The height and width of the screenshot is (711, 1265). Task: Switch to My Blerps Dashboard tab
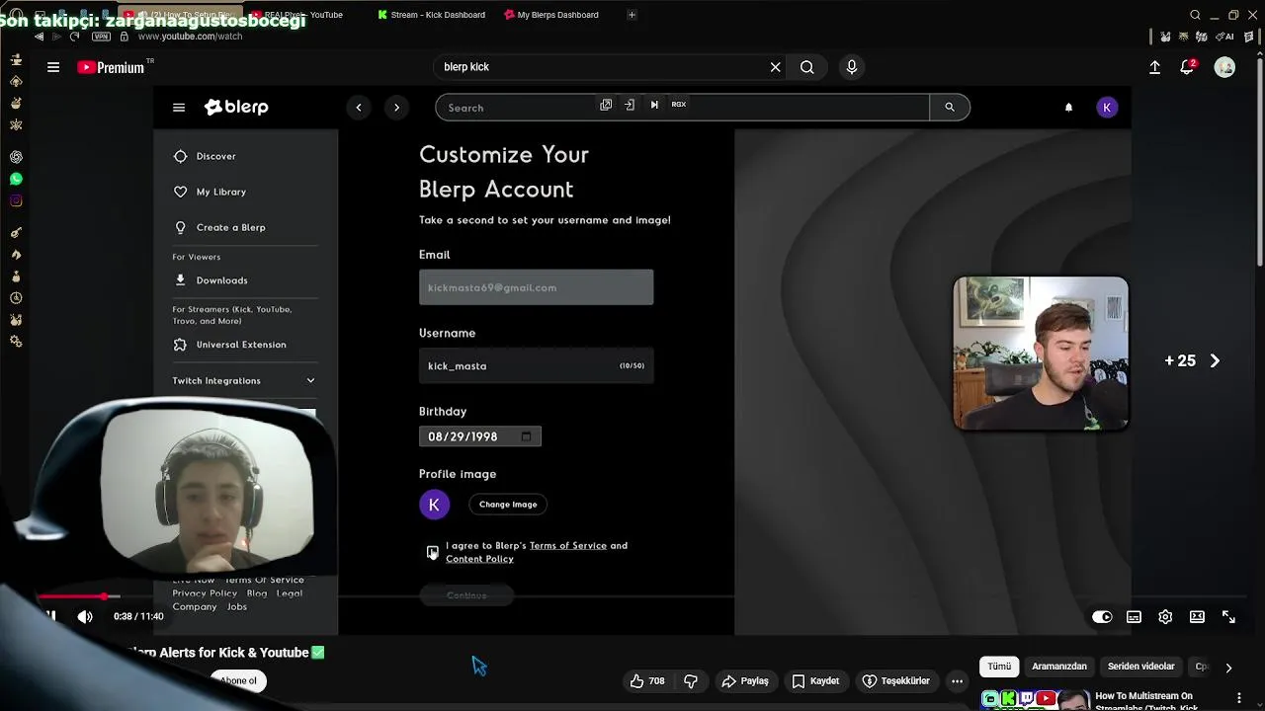point(551,15)
